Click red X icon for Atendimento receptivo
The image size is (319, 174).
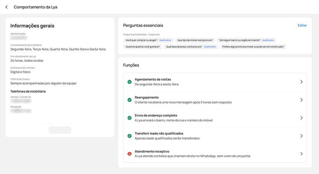tap(130, 154)
